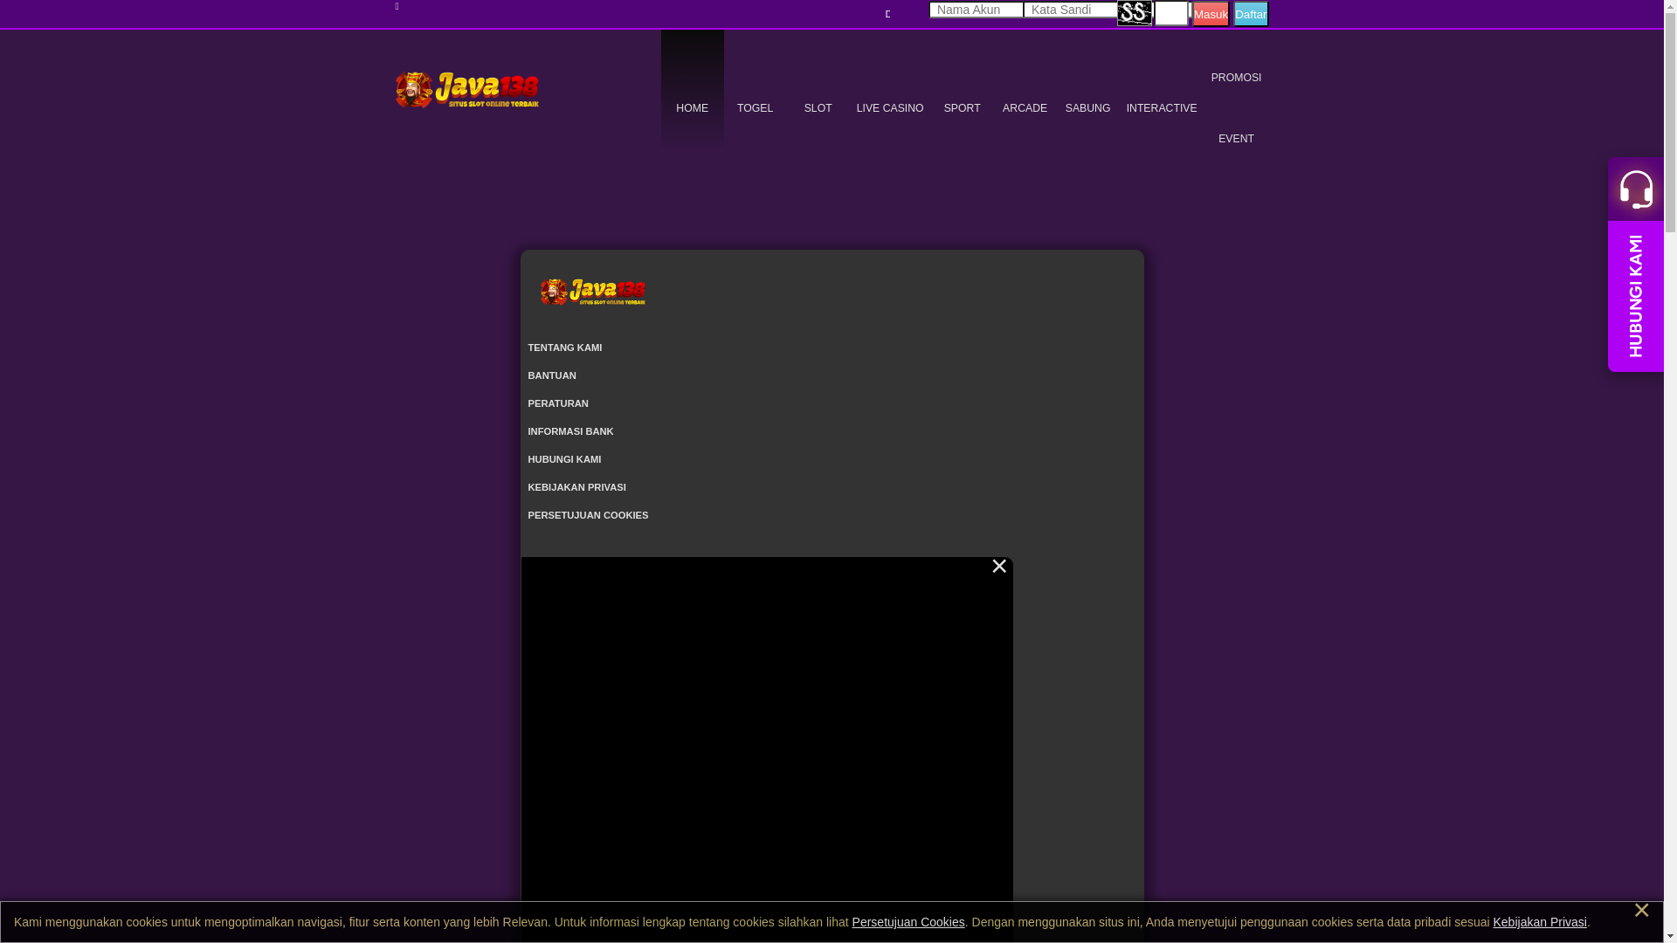This screenshot has width=1677, height=943.
Task: Open the Kebijakan Privasi footer link
Action: [x=576, y=487]
